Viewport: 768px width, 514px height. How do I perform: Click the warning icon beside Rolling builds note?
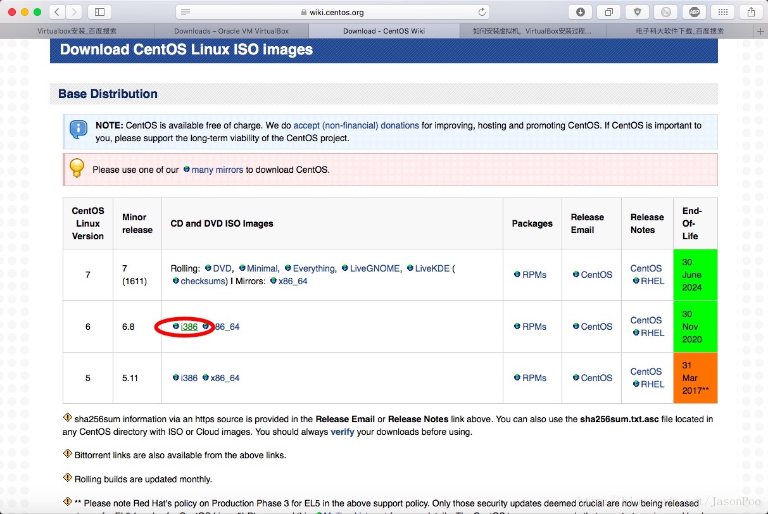[x=68, y=478]
